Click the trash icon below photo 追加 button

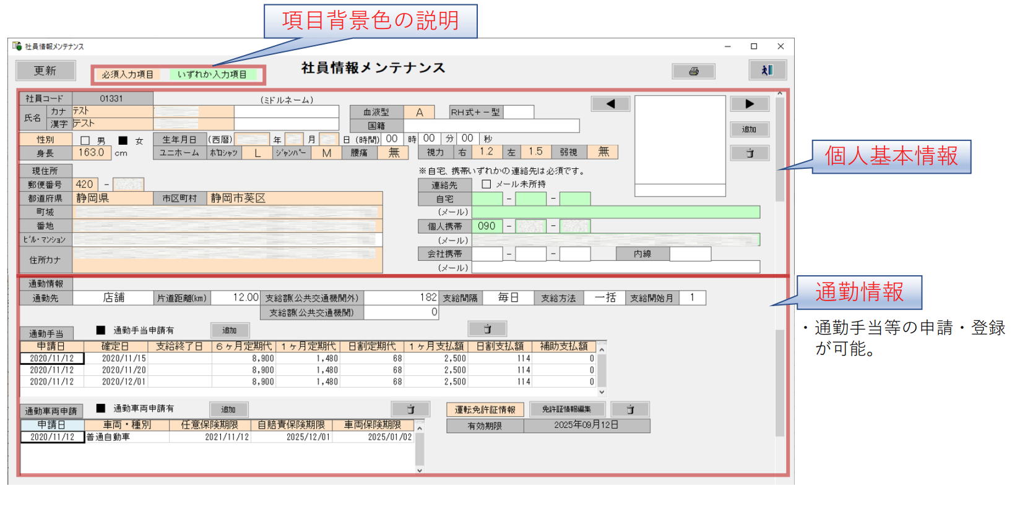(749, 153)
